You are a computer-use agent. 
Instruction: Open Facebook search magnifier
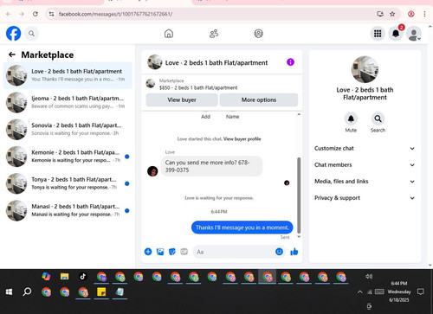click(31, 34)
